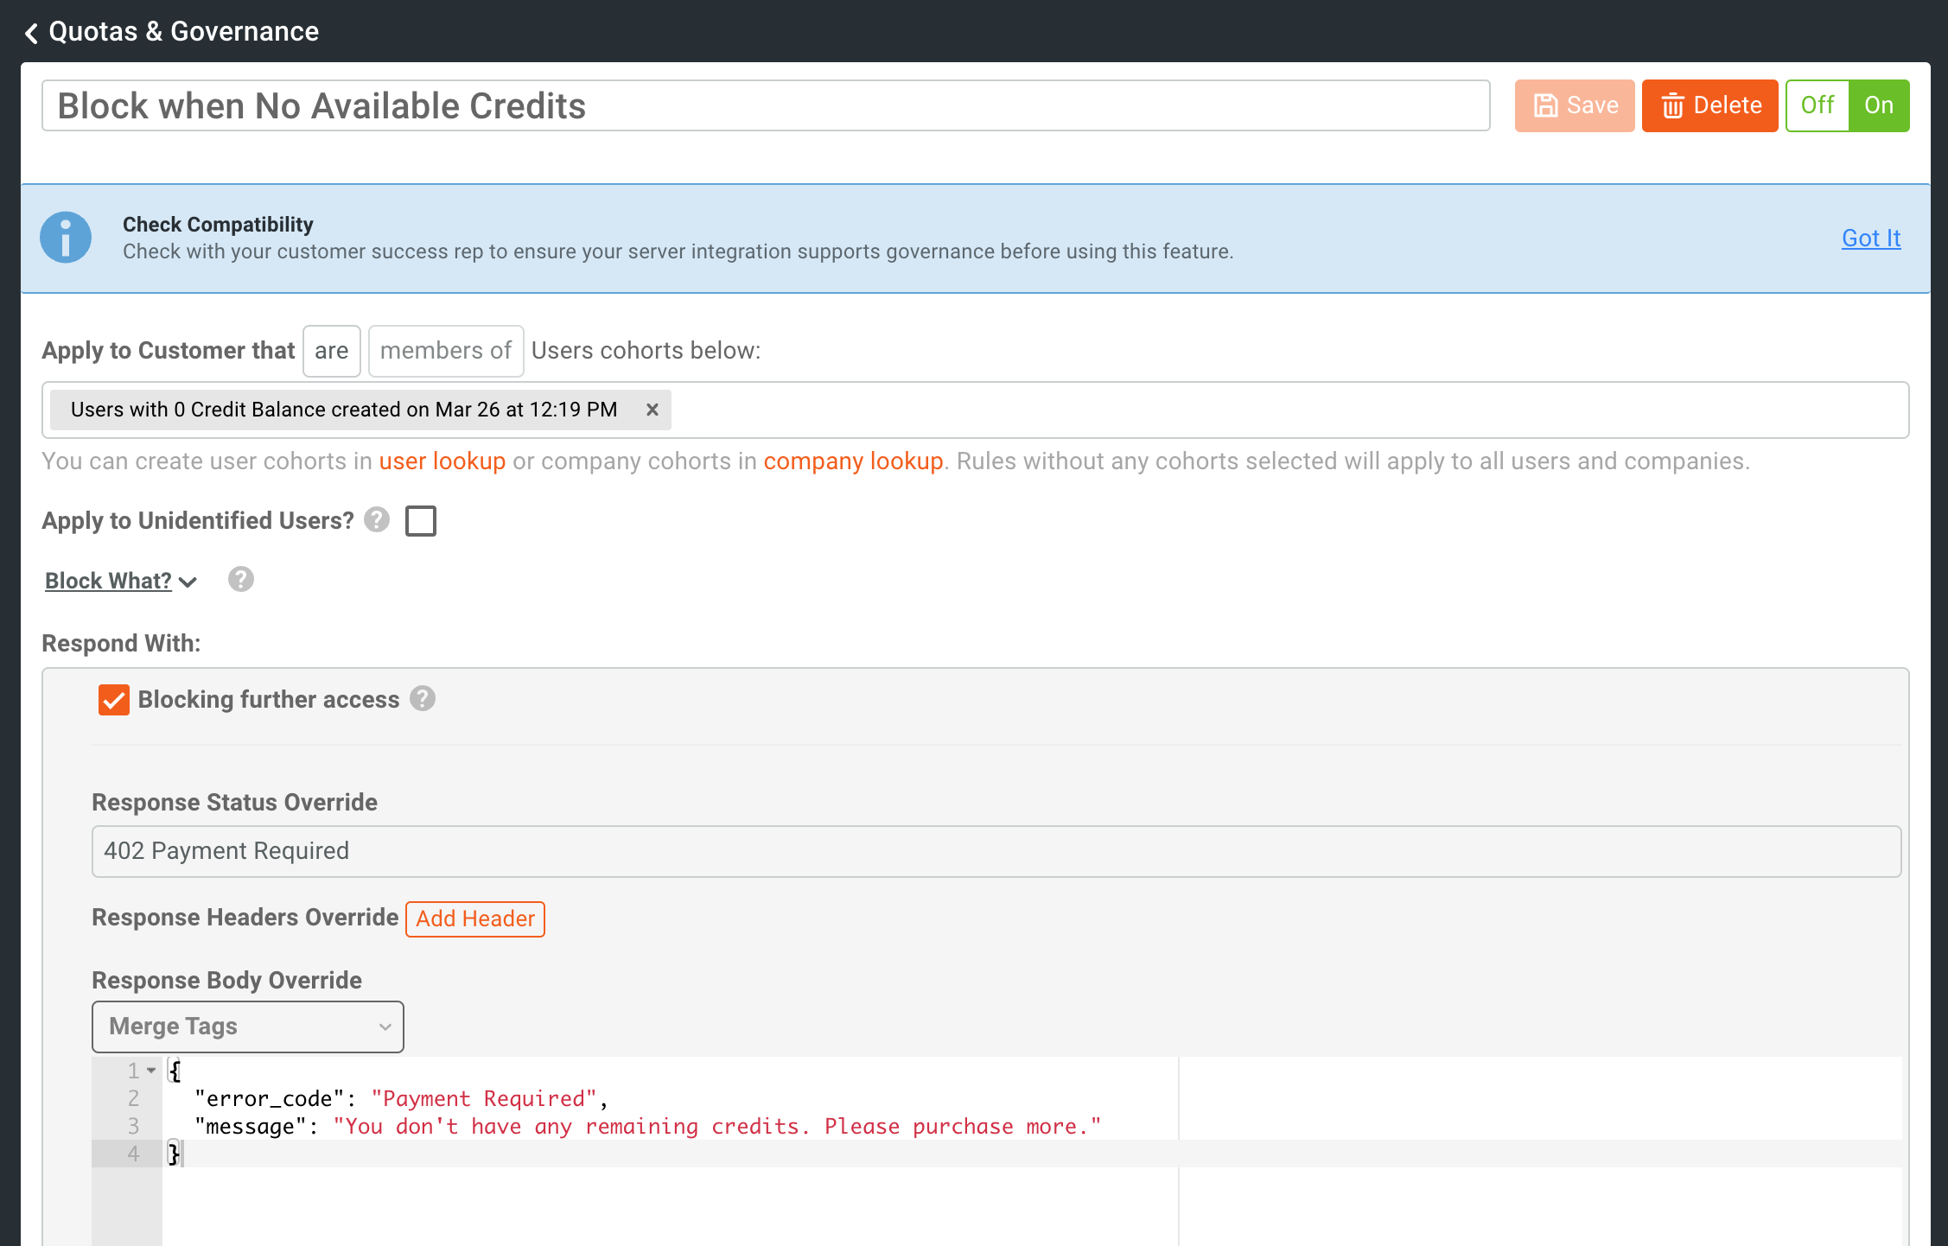This screenshot has height=1246, width=1948.
Task: Click the blue info icon in compatibility banner
Action: [x=66, y=238]
